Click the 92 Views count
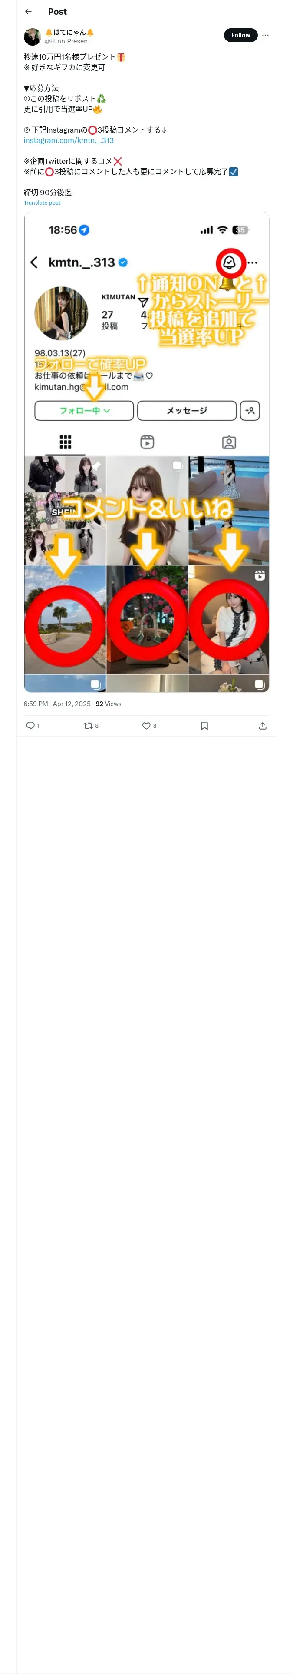This screenshot has height=1674, width=293. pyautogui.click(x=109, y=704)
